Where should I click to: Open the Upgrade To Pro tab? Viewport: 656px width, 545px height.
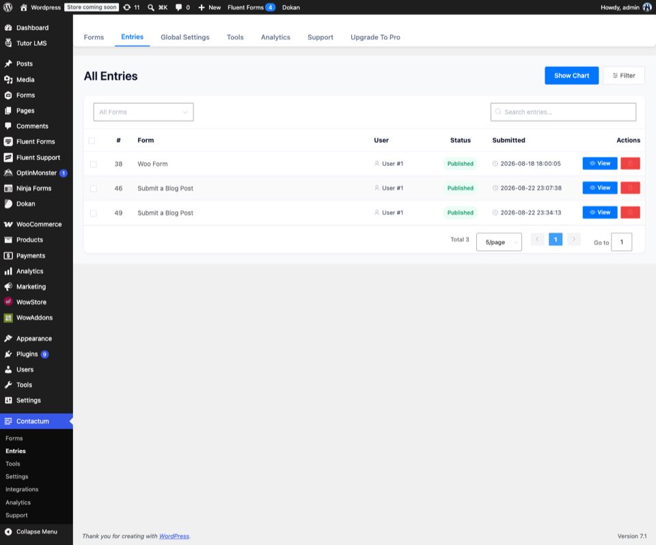tap(375, 38)
